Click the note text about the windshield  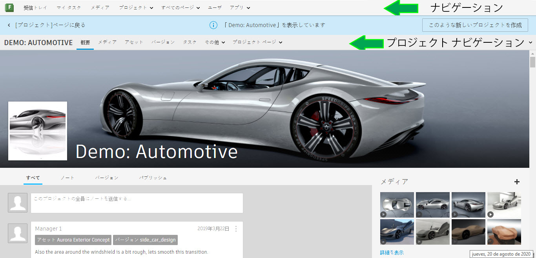point(121,252)
